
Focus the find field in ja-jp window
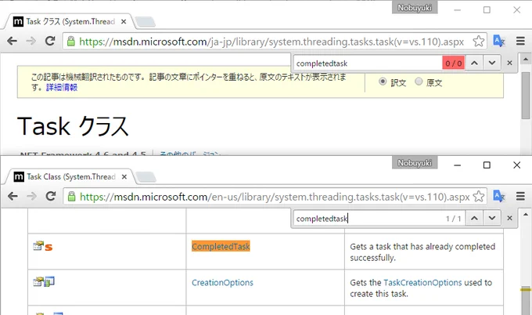368,63
